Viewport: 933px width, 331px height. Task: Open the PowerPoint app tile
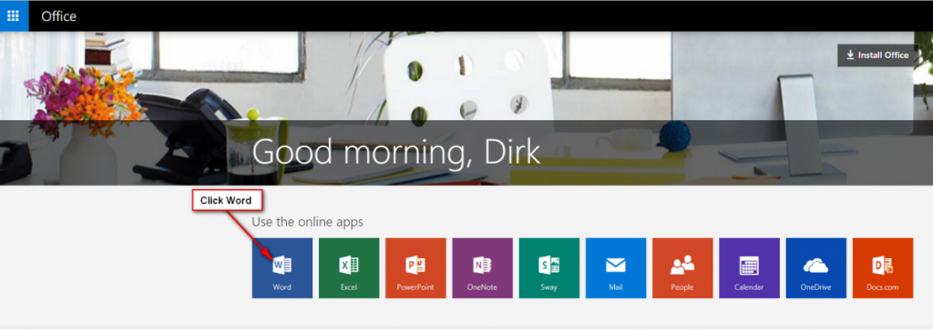pyautogui.click(x=415, y=268)
